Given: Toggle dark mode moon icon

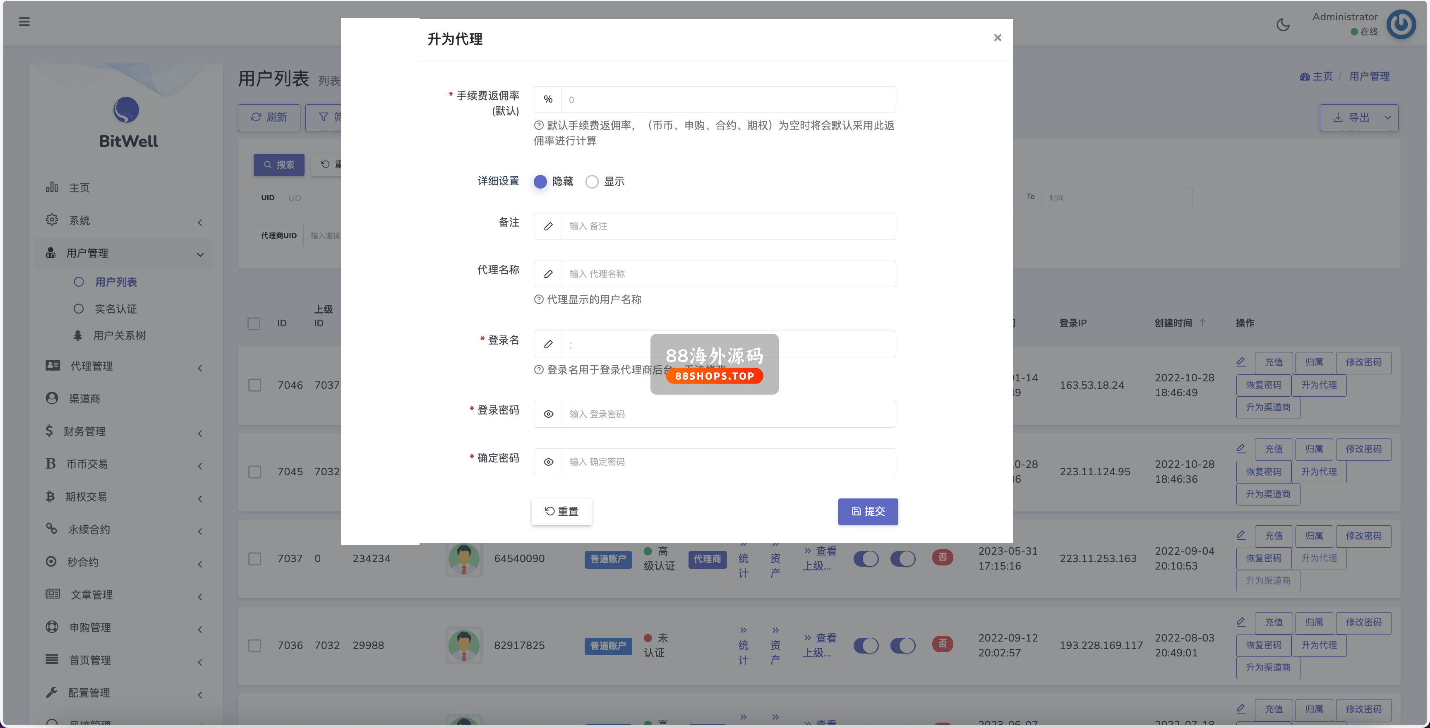Looking at the screenshot, I should pos(1283,25).
